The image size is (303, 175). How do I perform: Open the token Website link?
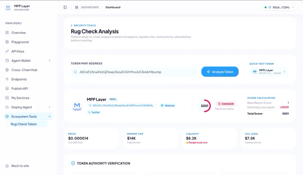click(x=168, y=105)
